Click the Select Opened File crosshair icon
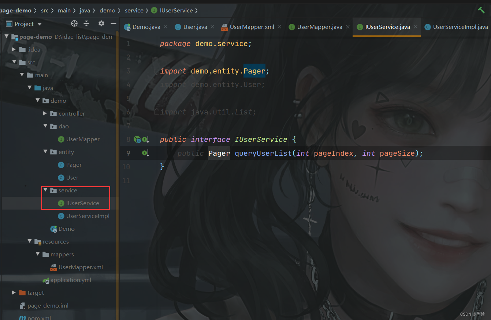This screenshot has height=320, width=491. coord(74,23)
